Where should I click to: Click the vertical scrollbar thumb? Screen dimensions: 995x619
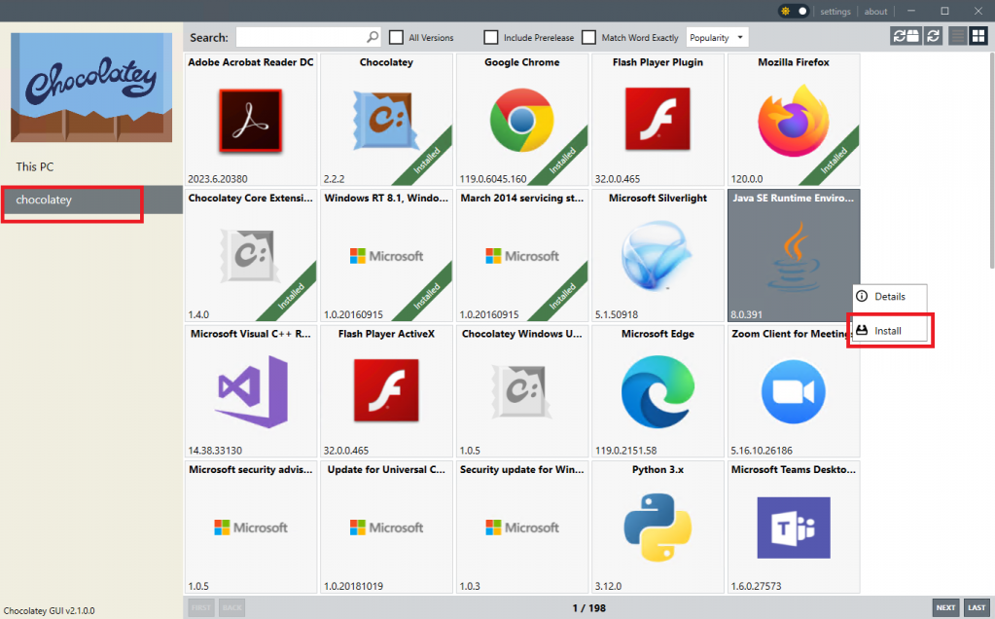pos(992,162)
